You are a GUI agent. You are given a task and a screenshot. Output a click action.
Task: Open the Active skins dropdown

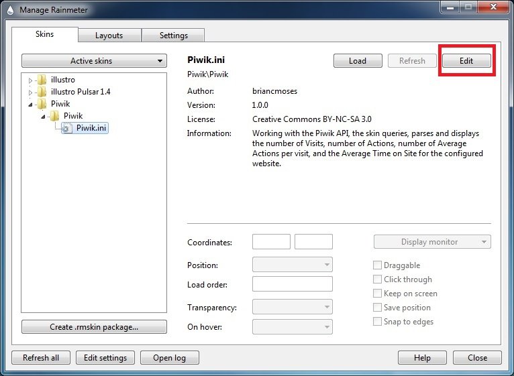[x=94, y=61]
